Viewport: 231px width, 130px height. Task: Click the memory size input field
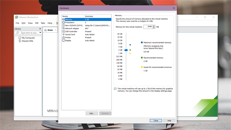coord(148,27)
